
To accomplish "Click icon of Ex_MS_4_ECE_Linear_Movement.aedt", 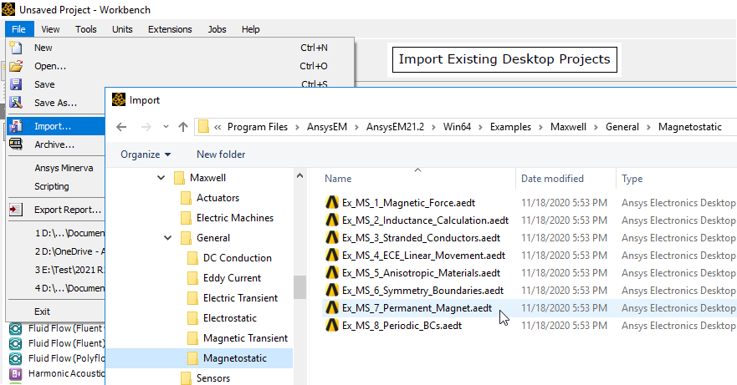I will [x=332, y=255].
